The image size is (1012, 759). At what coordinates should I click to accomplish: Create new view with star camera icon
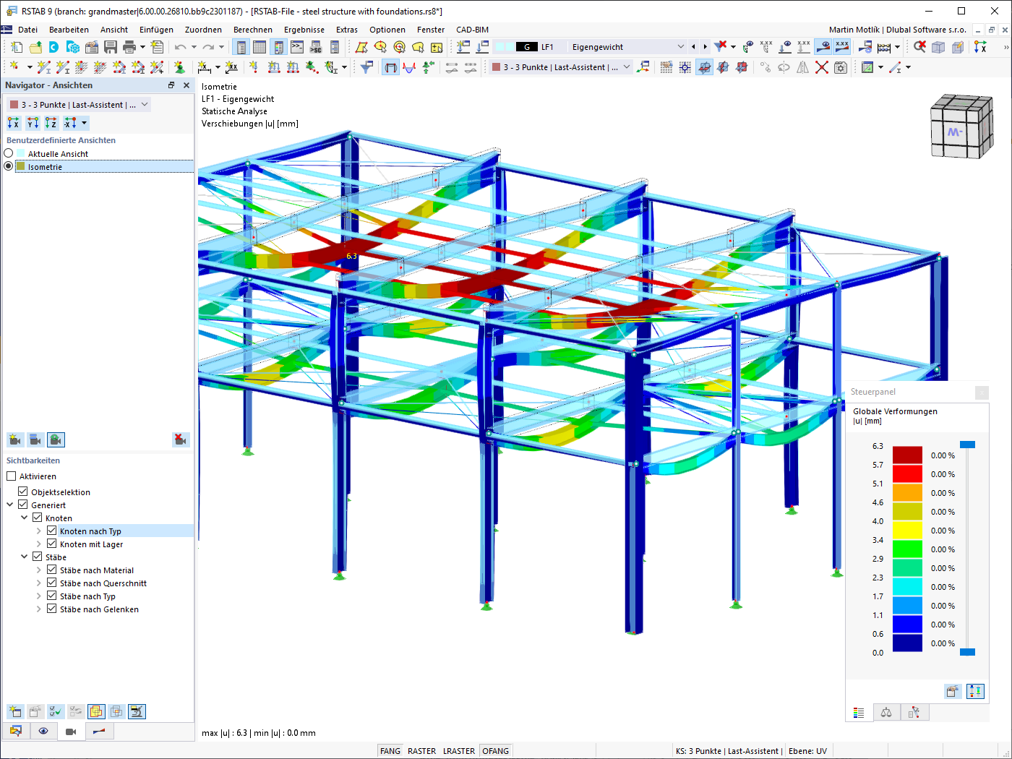click(x=14, y=439)
